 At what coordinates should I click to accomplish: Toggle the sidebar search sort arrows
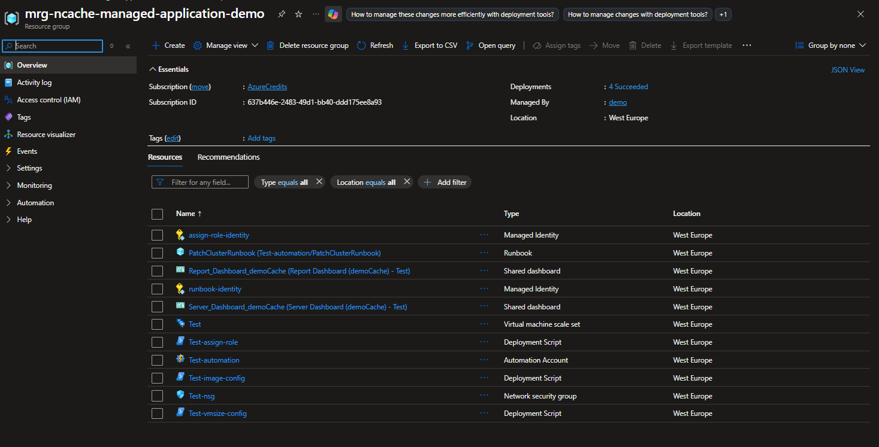(x=111, y=46)
